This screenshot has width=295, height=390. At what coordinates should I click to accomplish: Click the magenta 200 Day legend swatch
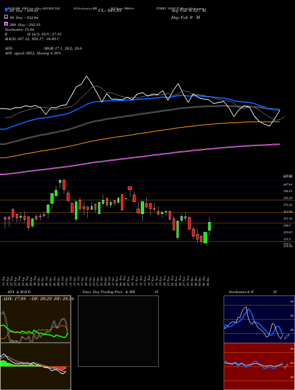6,24
